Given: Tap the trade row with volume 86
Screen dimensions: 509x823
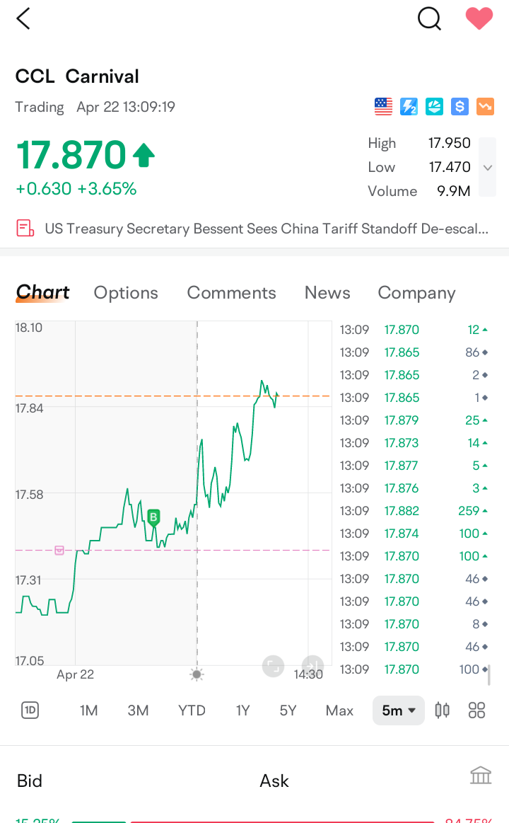Looking at the screenshot, I should tap(414, 352).
